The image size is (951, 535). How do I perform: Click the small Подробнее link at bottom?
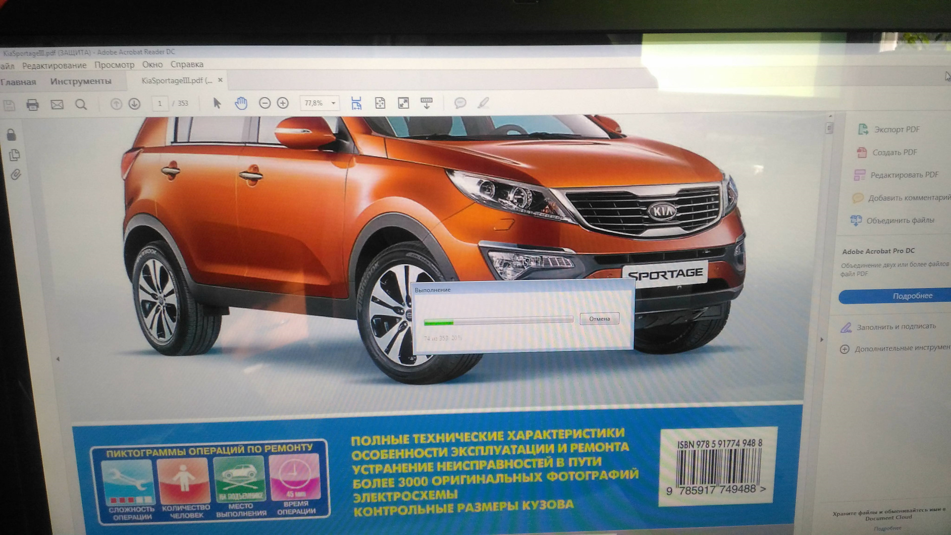tap(887, 529)
